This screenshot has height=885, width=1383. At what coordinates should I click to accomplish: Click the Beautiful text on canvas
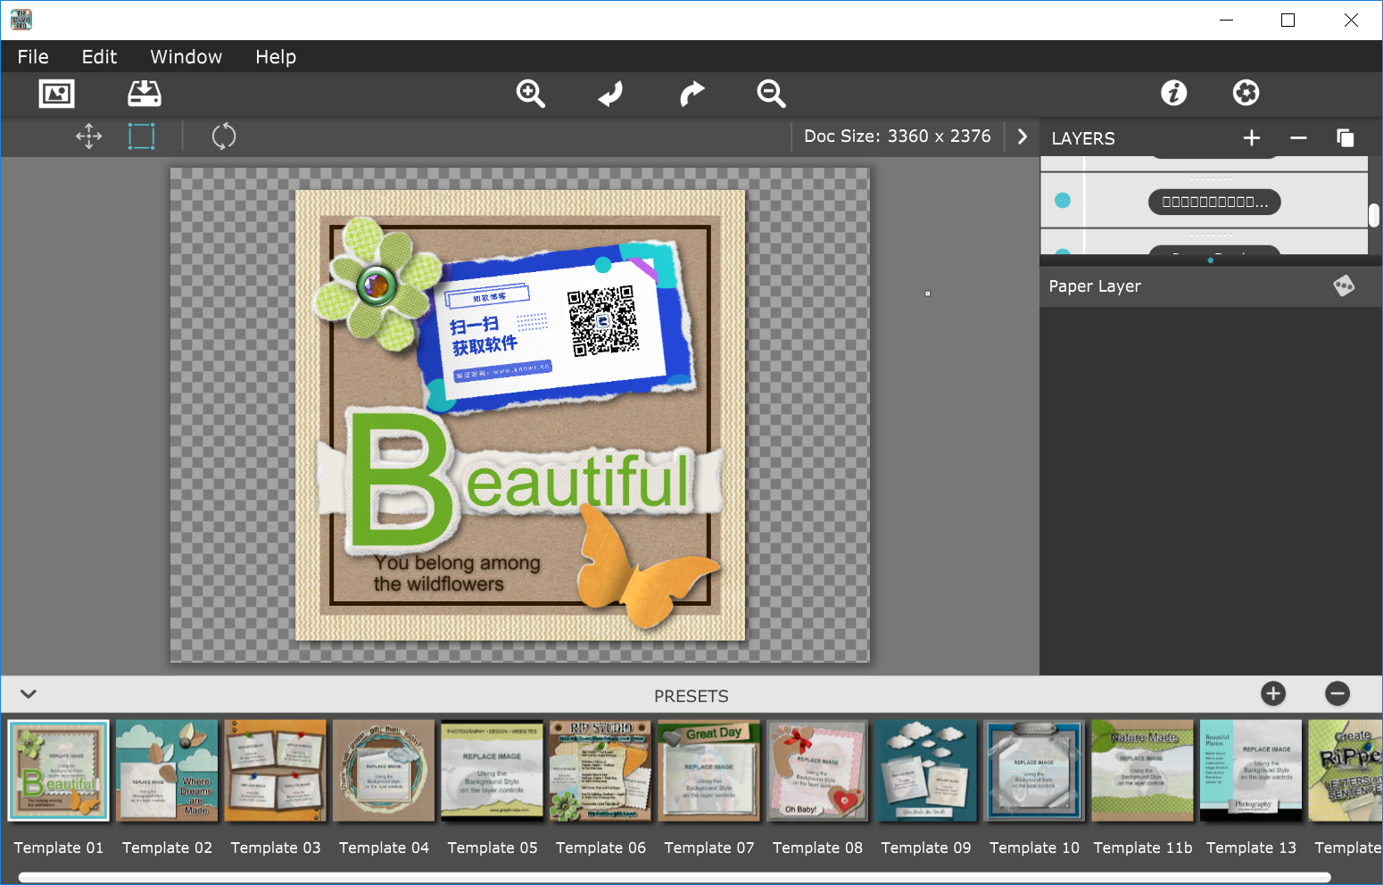[519, 481]
